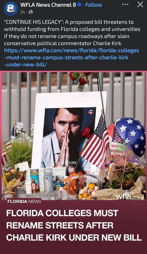This screenshot has width=147, height=254.
Task: Close the post with the X icon
Action: [140, 5]
